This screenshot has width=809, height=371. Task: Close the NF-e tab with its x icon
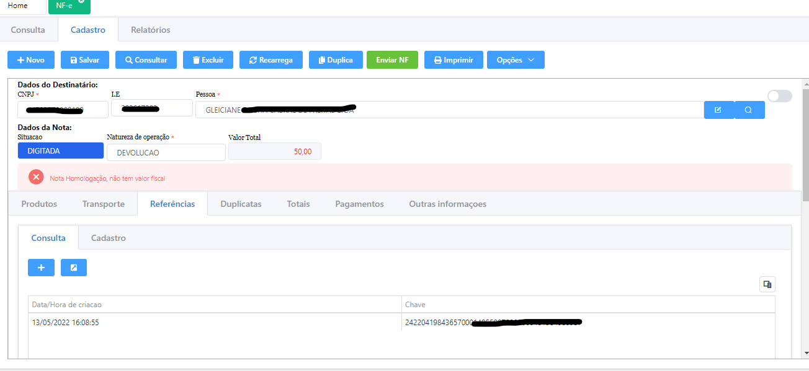[x=81, y=2]
